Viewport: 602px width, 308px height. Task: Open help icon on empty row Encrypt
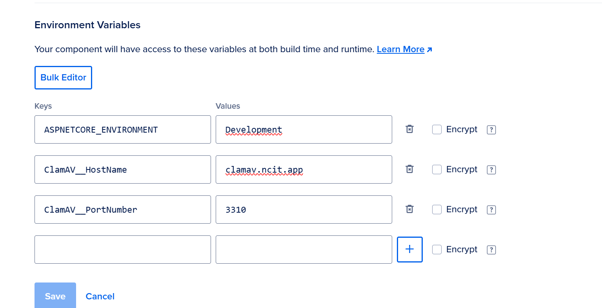tap(491, 250)
